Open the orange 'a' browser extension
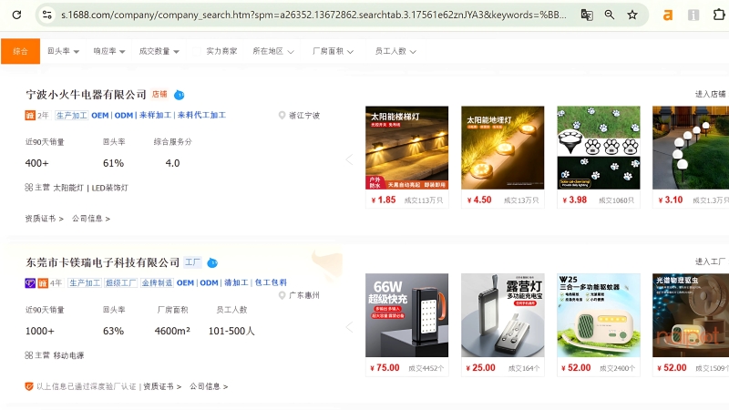729x410 pixels. [668, 15]
